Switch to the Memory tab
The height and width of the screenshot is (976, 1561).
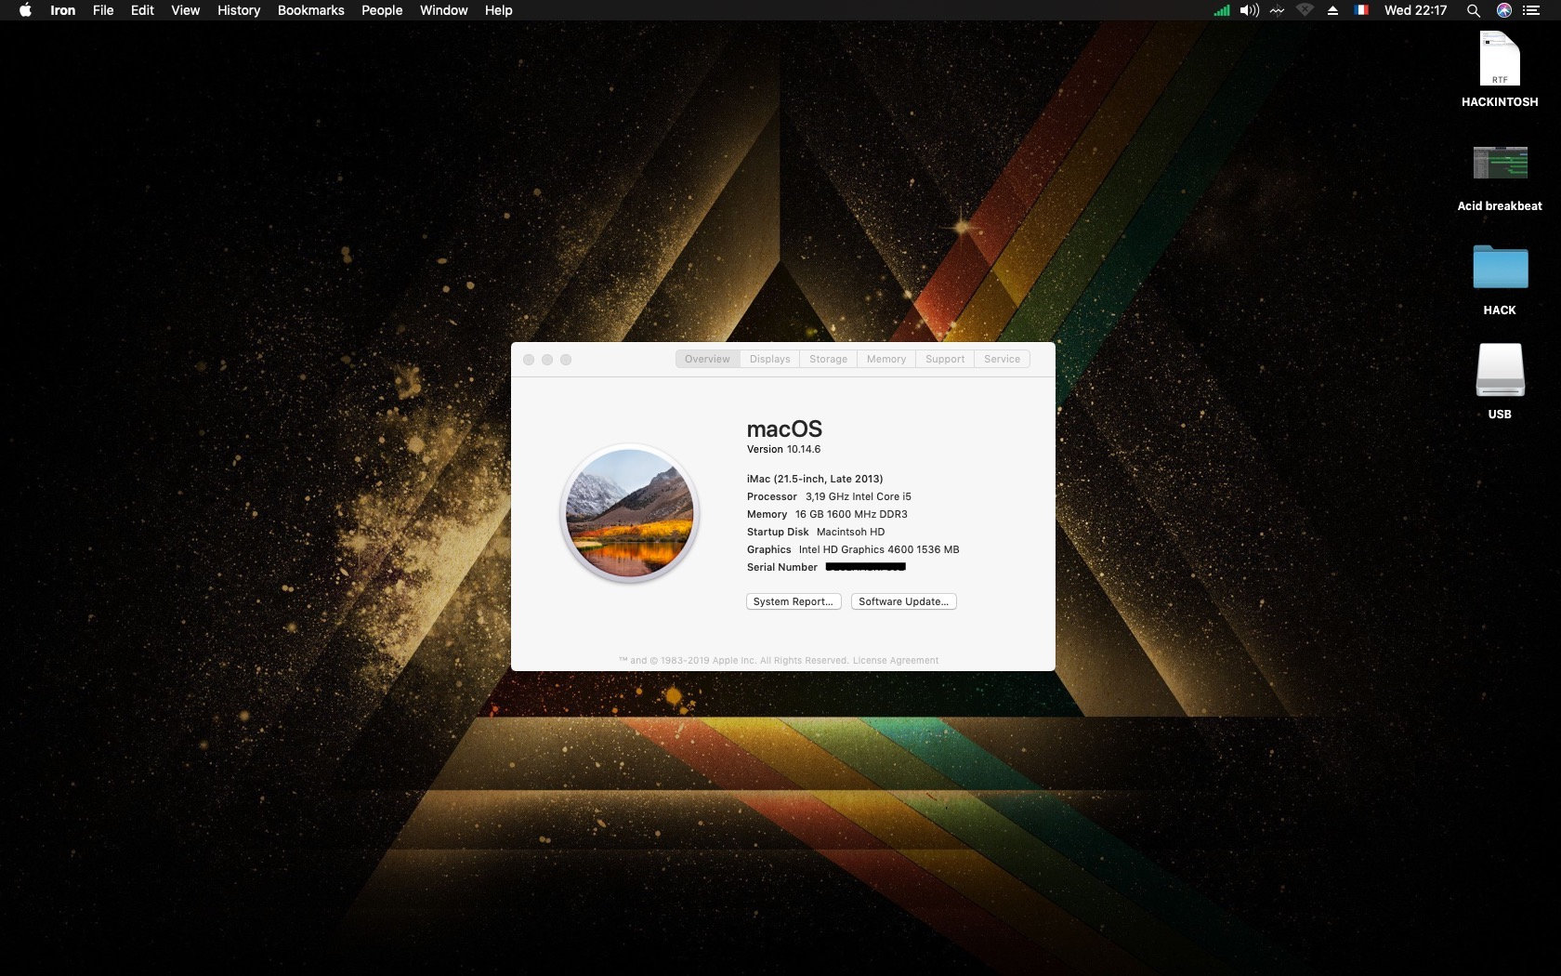pos(886,359)
